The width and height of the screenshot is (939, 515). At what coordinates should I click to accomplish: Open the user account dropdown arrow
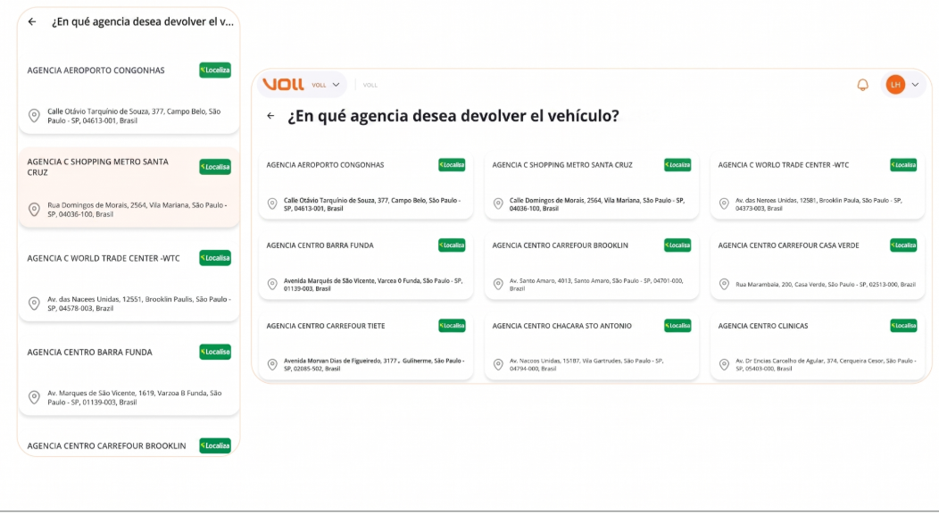pos(915,85)
